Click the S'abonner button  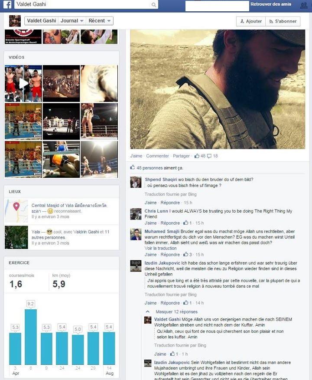(283, 21)
